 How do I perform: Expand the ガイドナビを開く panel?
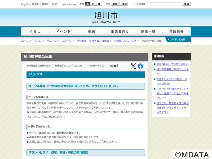point(178,39)
